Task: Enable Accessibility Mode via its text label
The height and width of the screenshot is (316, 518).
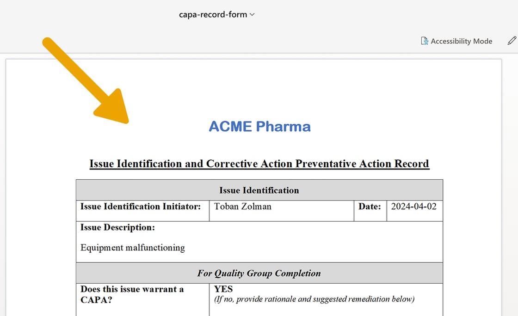Action: click(x=461, y=41)
